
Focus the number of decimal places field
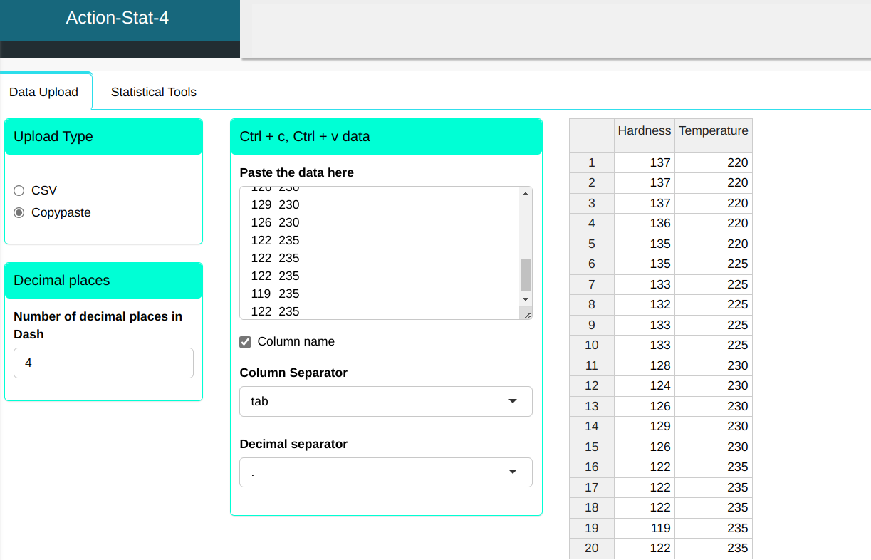click(x=103, y=363)
